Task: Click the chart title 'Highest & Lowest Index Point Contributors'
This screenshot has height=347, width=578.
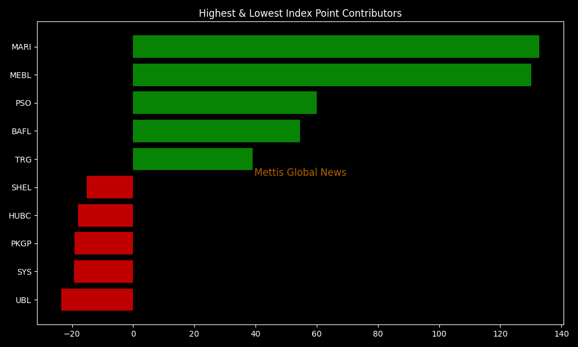Action: click(300, 13)
